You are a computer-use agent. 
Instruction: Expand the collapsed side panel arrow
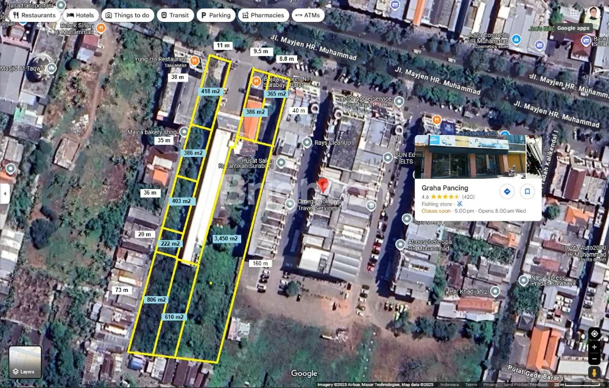(5, 194)
